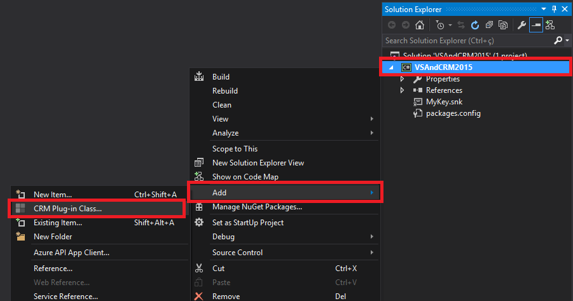Click the Pending Changes Filter clock icon

click(439, 25)
